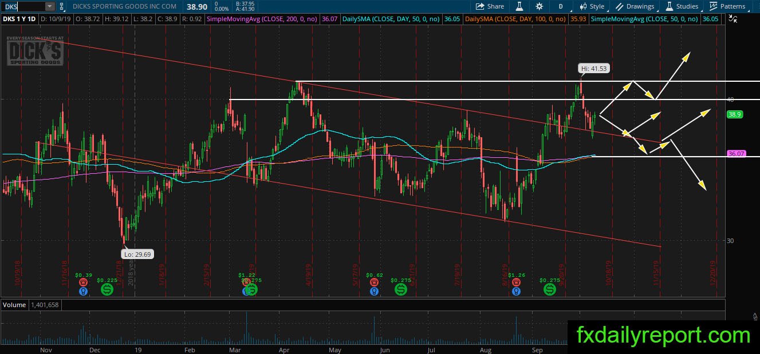
Task: Open the Drawings menu
Action: point(635,6)
